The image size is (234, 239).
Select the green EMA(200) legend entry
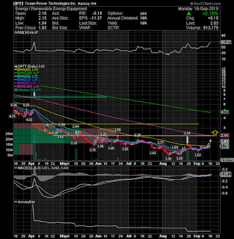tap(27, 73)
